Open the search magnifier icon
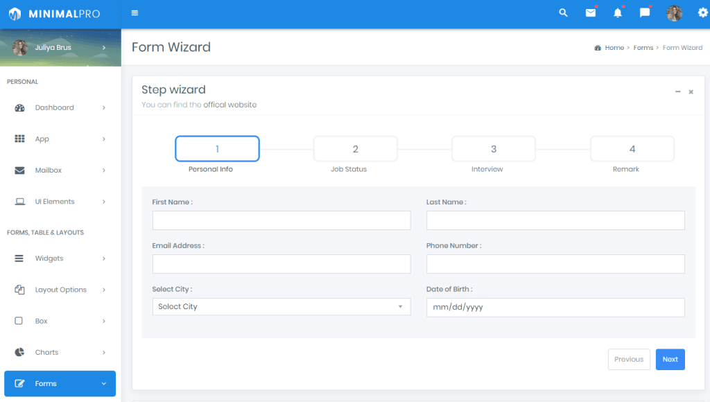 pos(563,12)
